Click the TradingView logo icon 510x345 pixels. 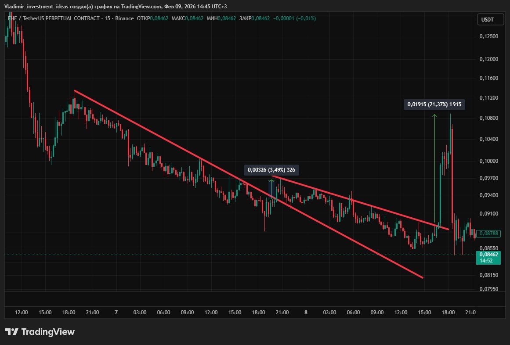click(x=12, y=332)
